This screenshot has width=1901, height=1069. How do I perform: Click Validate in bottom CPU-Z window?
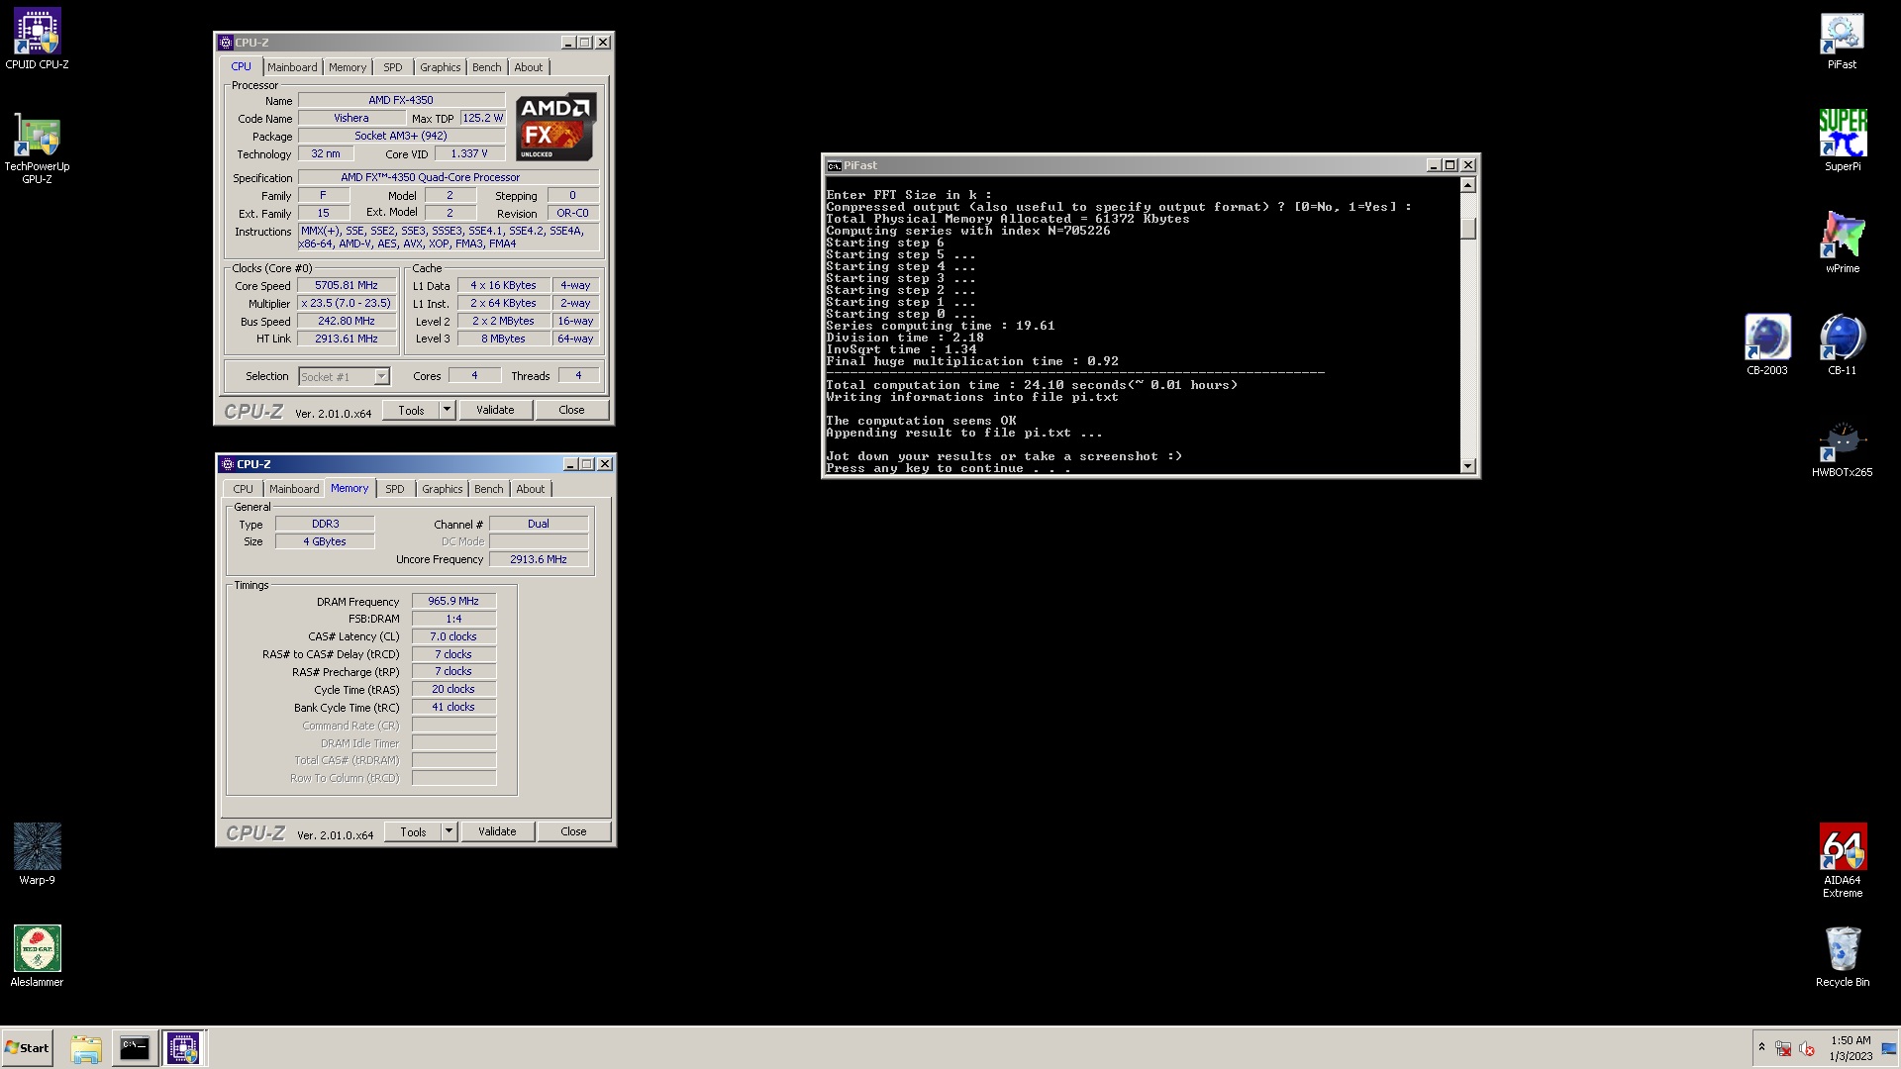[x=497, y=831]
